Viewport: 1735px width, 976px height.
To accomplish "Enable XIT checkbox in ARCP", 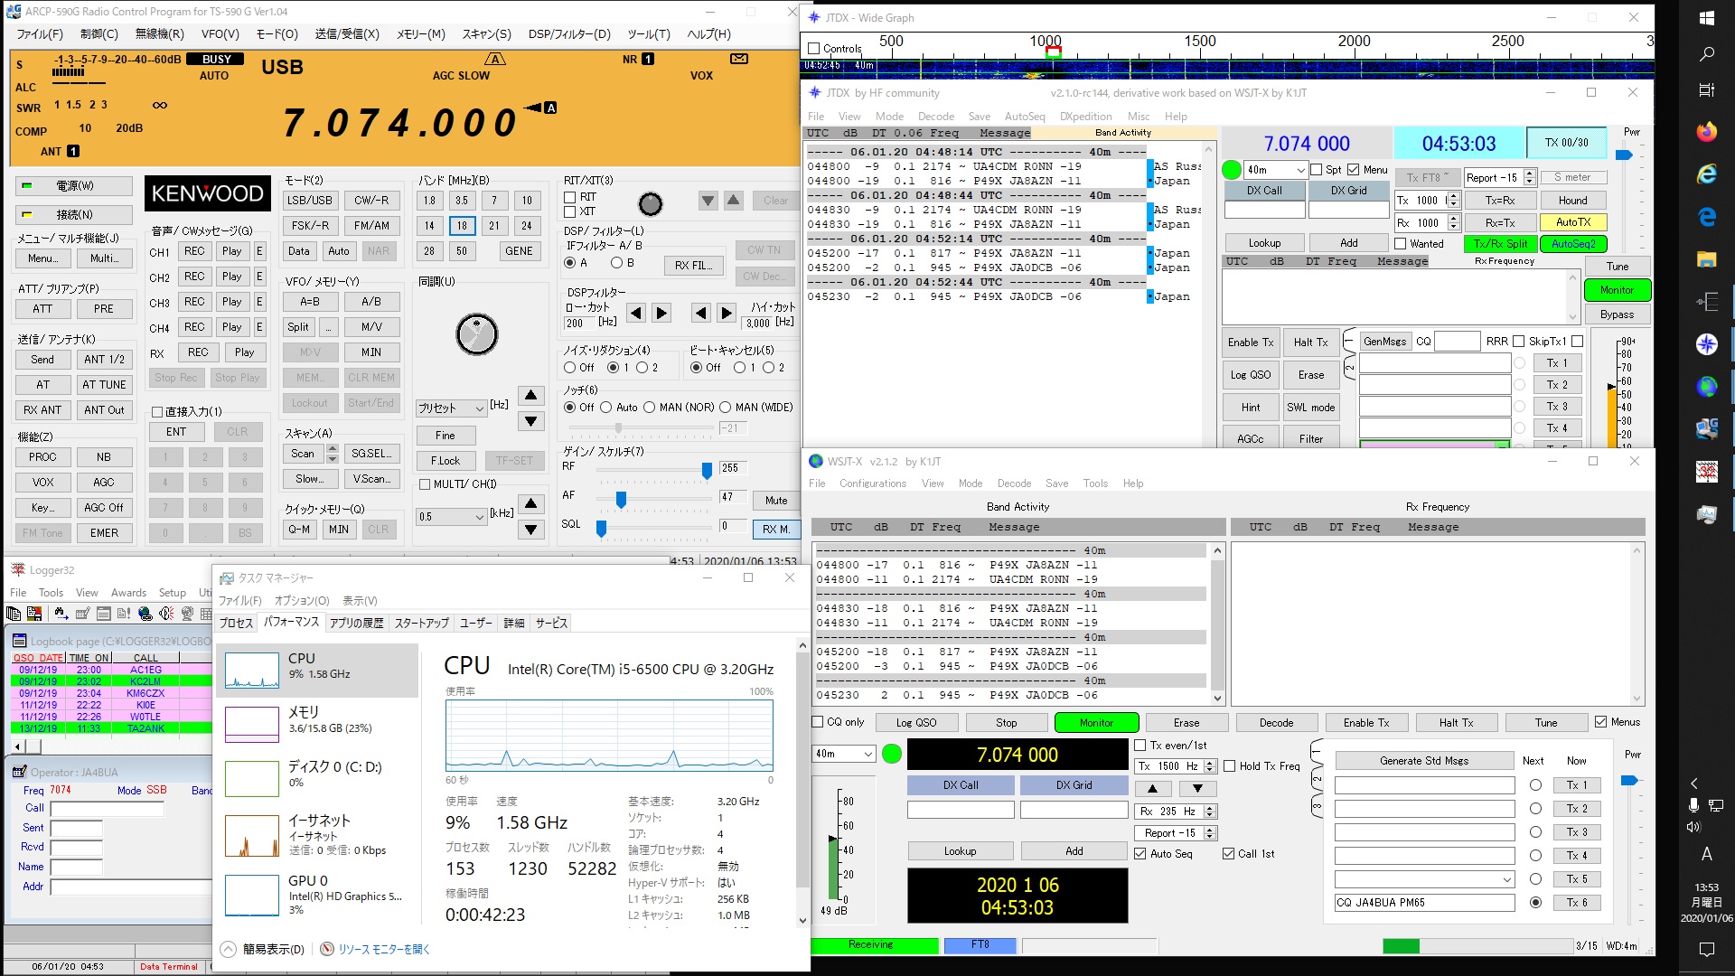I will click(x=570, y=211).
